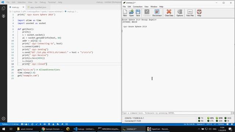Open the Manage gear in VS Code activity bar
Viewport: 235px width, 132px height.
[3, 118]
